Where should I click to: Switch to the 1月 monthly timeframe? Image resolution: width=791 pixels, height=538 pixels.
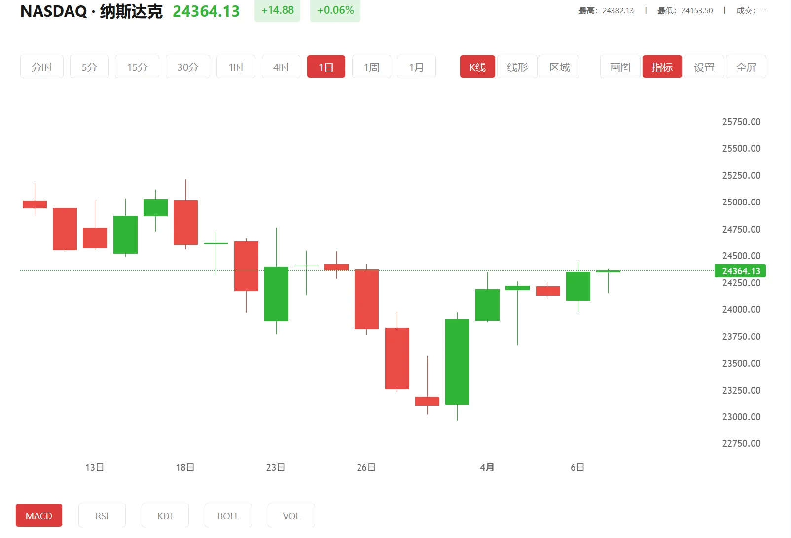click(x=416, y=67)
